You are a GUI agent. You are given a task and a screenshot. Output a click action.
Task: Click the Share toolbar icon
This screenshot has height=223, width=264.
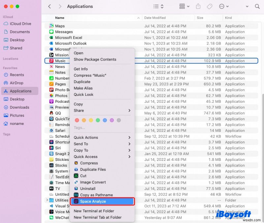[198, 6]
